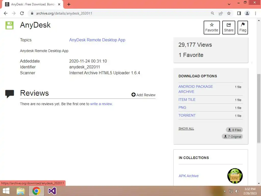Click the APK Archive android thumbnail

pyautogui.click(x=235, y=176)
